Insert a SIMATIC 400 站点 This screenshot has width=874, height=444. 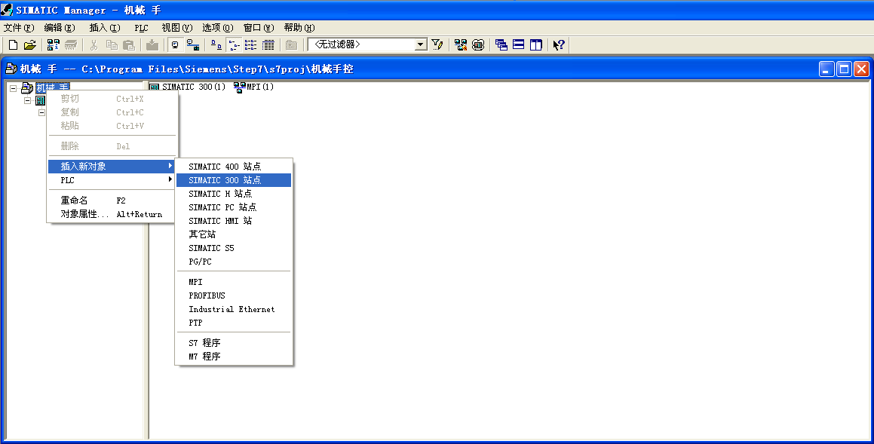[234, 167]
